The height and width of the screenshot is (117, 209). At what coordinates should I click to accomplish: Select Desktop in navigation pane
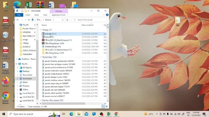[x=26, y=71]
